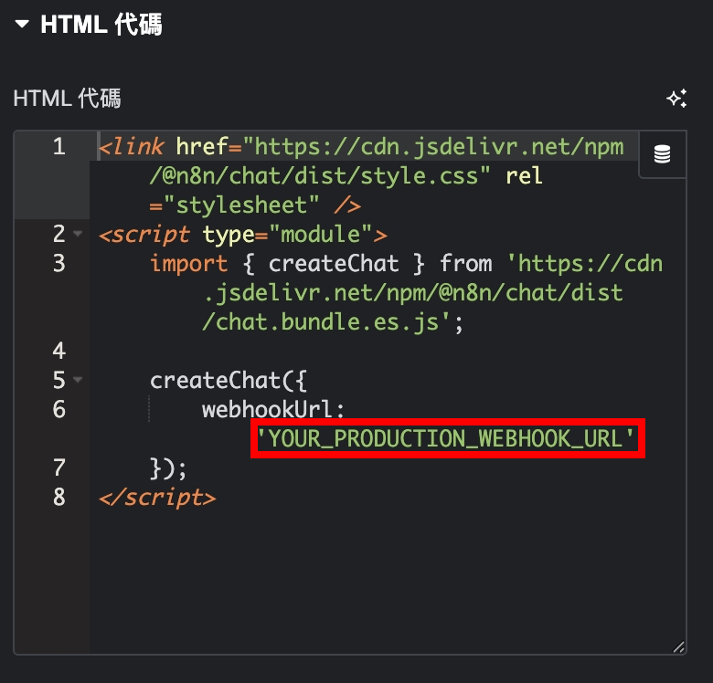The height and width of the screenshot is (683, 713).
Task: Fold the createChat block on line 5
Action: (78, 380)
